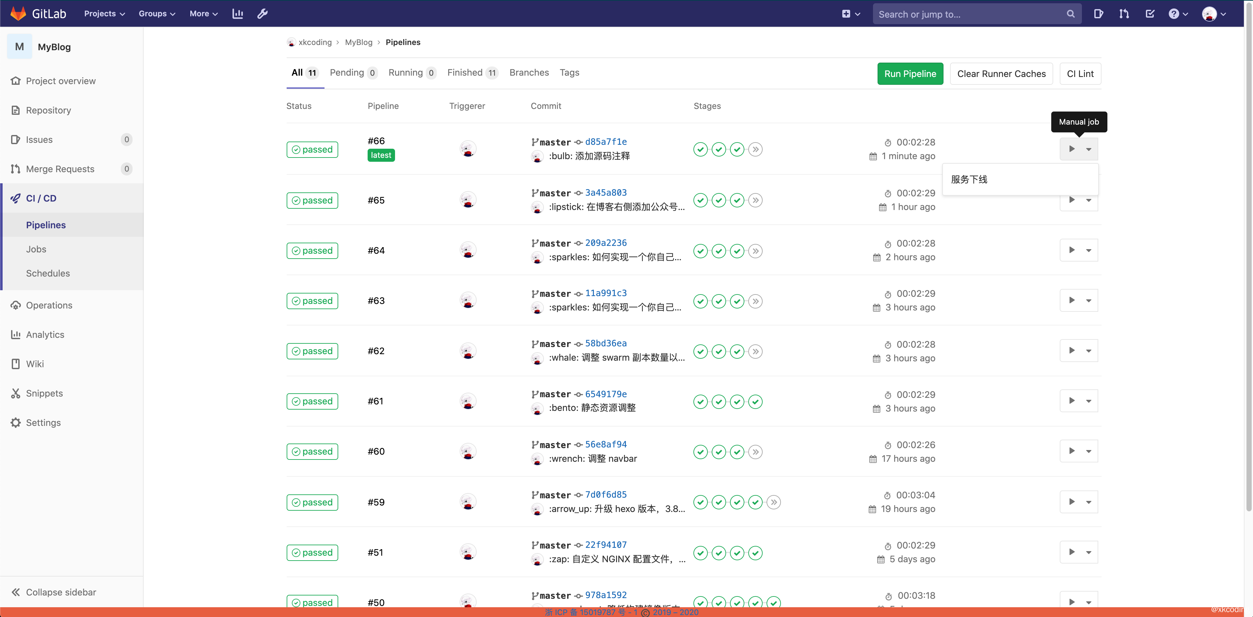Expand the dropdown next to pipeline #65 play button
Viewport: 1253px width, 617px height.
click(x=1088, y=200)
